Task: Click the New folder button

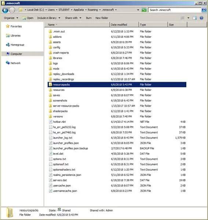Action: click(x=102, y=18)
